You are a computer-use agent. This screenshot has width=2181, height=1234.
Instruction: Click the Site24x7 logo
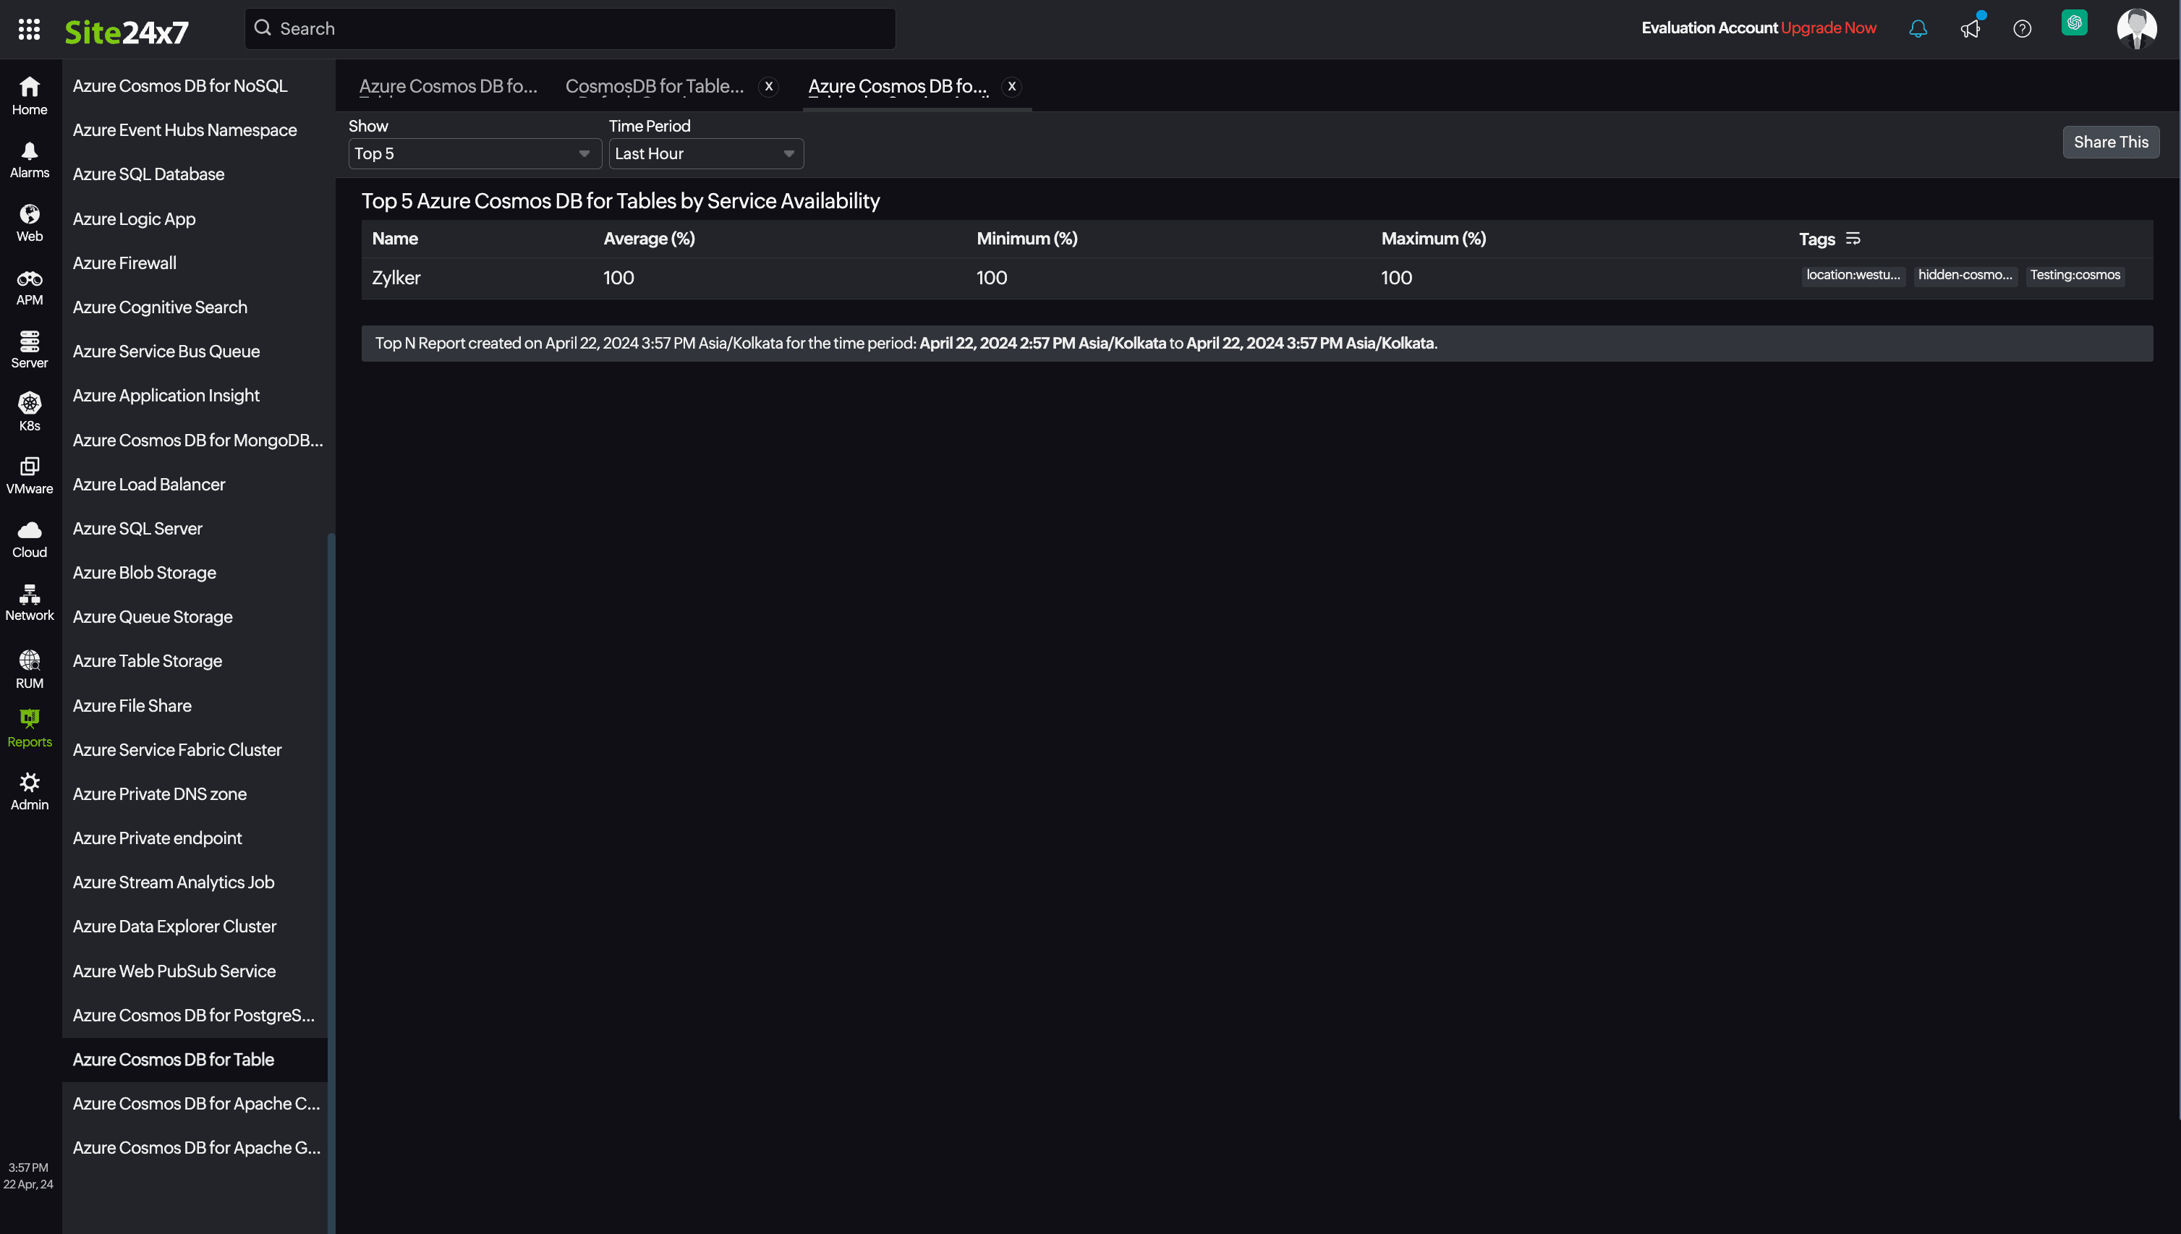tap(127, 33)
